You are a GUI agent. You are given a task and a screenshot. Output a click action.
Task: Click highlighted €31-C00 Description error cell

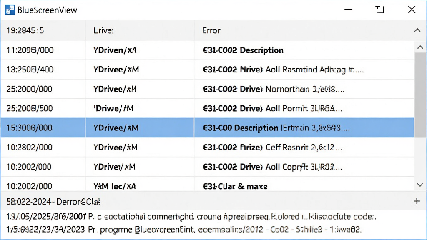304,127
